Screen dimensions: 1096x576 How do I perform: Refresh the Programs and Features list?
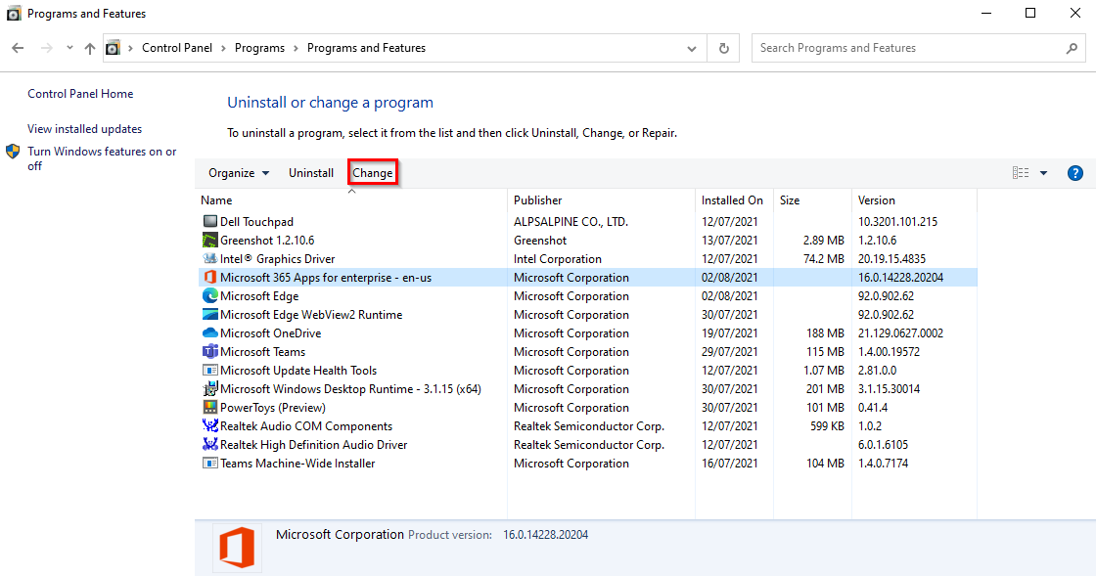[x=723, y=48]
